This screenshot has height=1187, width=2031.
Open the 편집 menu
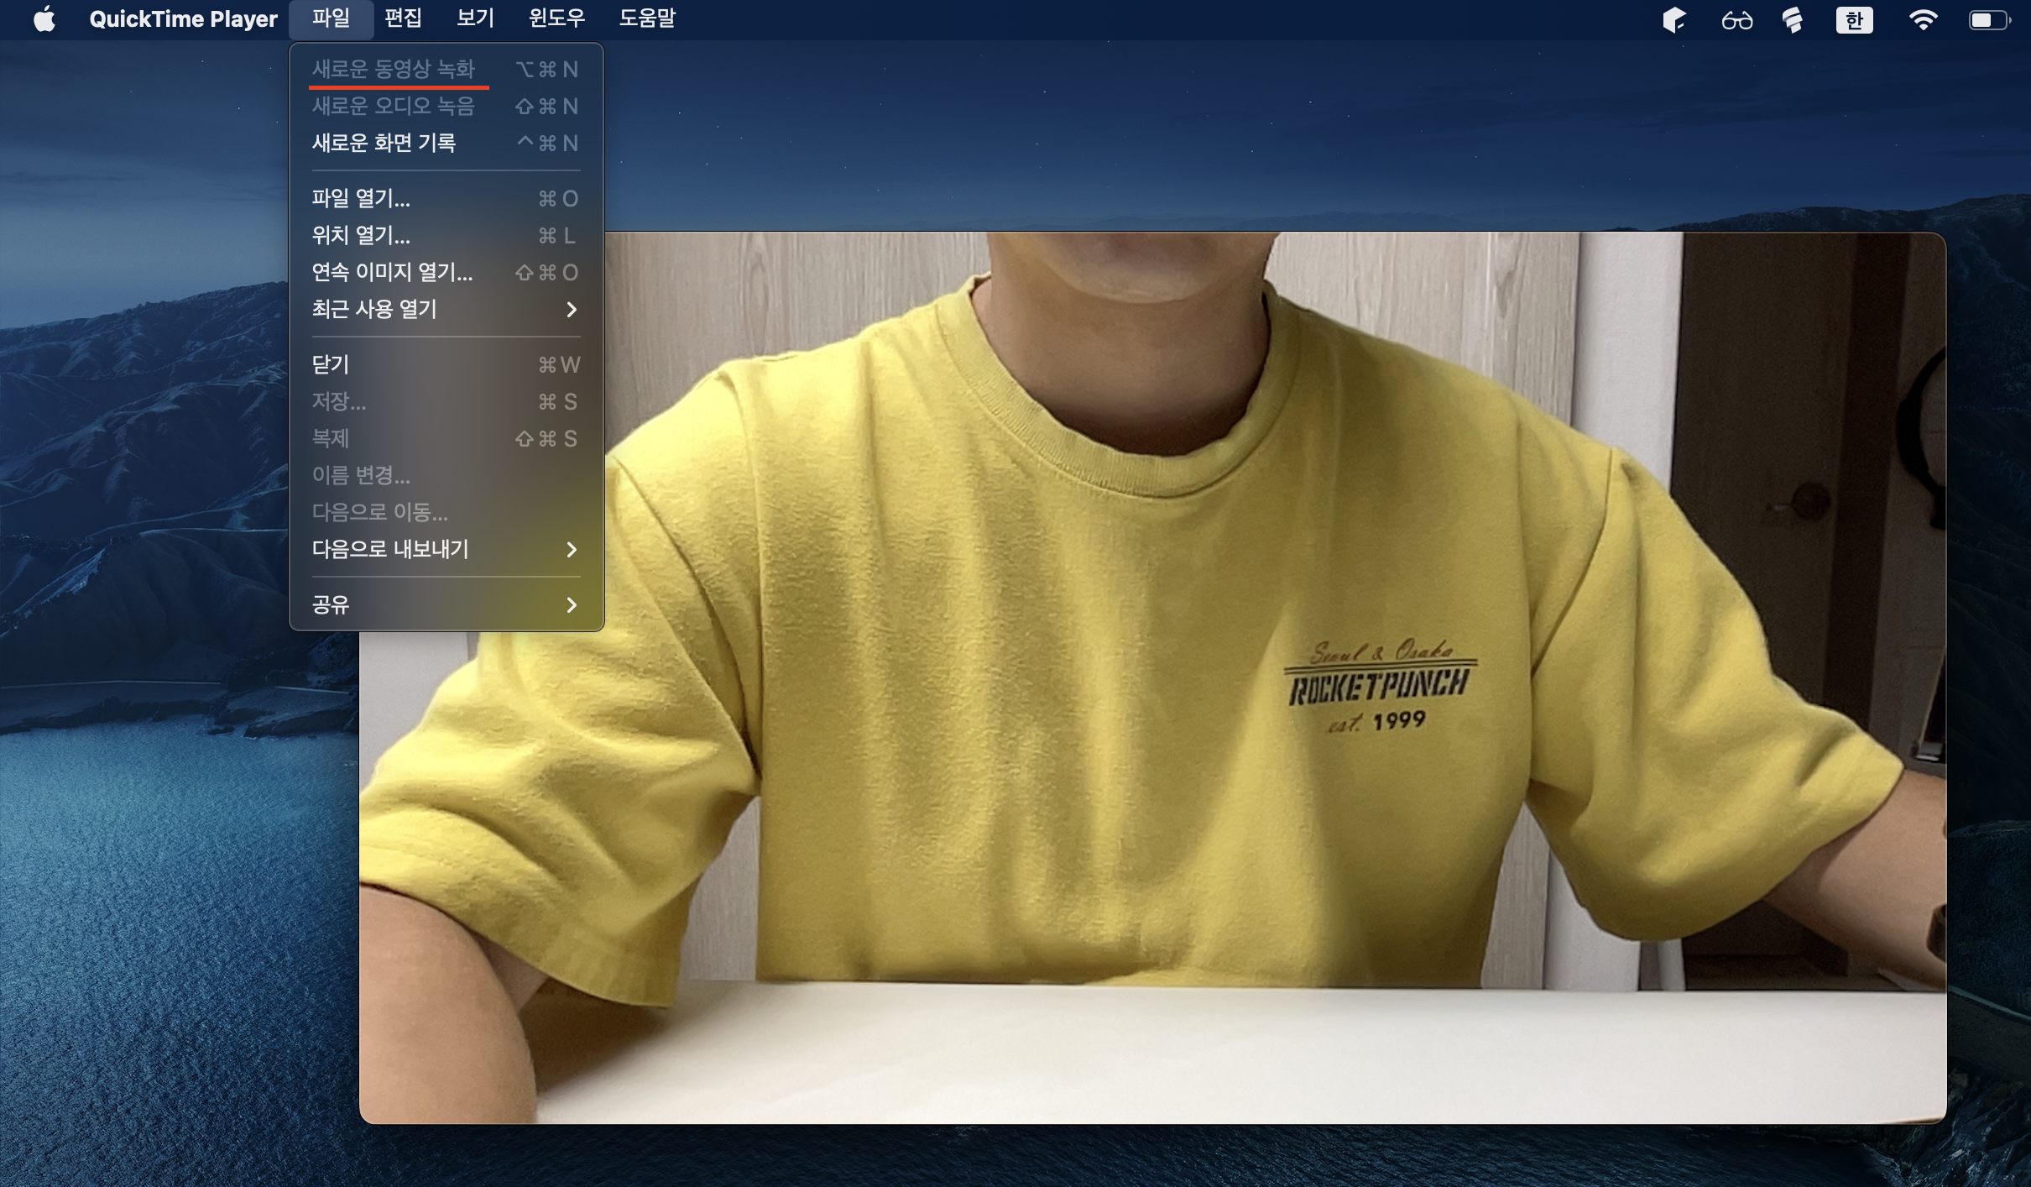[x=403, y=18]
